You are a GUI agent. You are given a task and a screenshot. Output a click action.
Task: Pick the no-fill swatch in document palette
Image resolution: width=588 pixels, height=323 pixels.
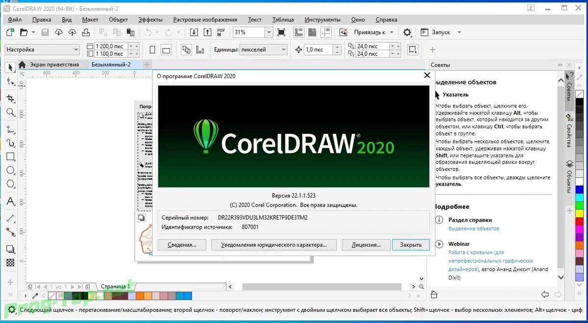[52, 296]
